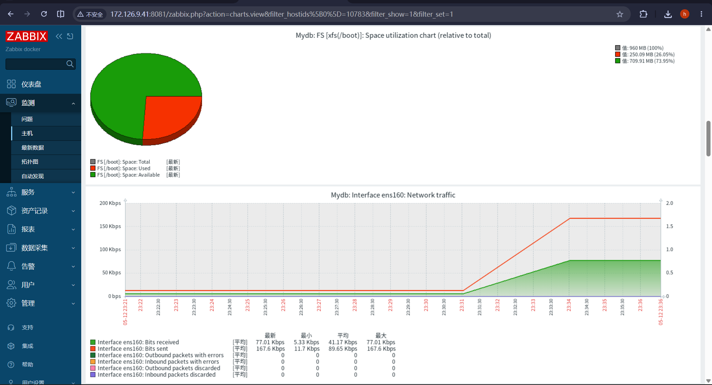Collapse the Zabbix sidebar with double-arrow icon
This screenshot has width=712, height=385.
tap(59, 36)
